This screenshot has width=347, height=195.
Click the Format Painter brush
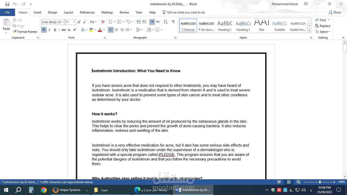click(25, 31)
